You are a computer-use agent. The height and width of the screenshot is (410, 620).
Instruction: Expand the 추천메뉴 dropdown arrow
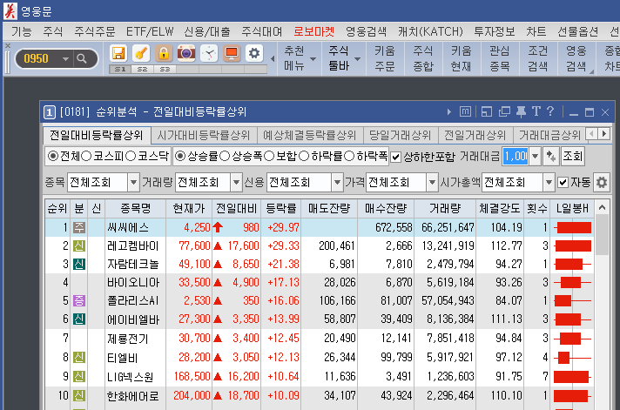coord(313,59)
